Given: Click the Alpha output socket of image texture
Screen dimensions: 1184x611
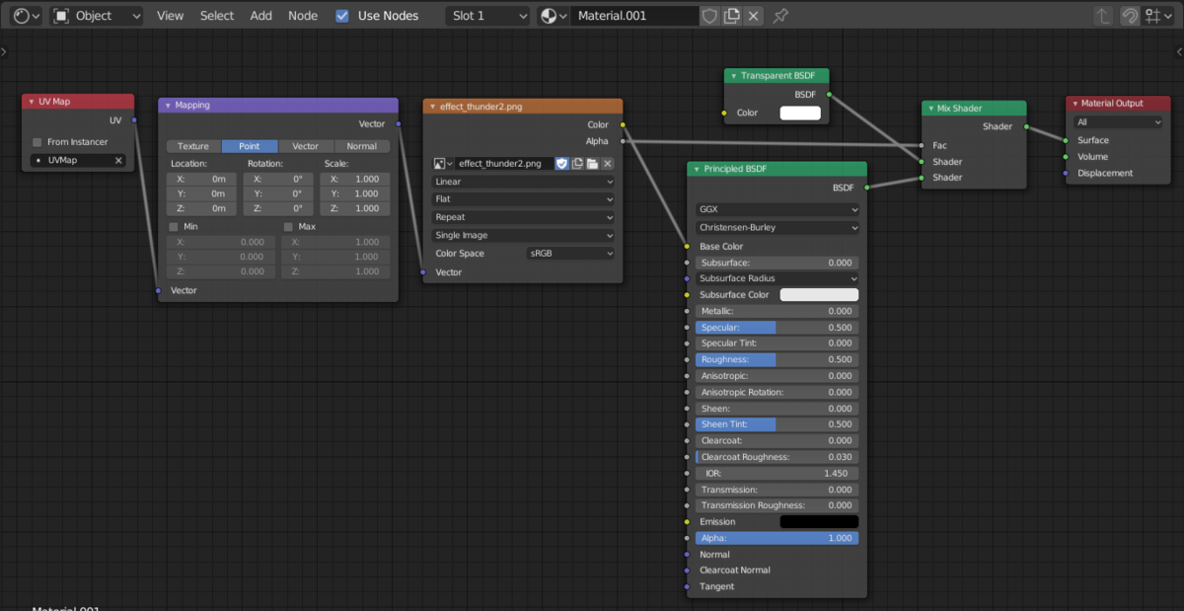Looking at the screenshot, I should pos(623,141).
